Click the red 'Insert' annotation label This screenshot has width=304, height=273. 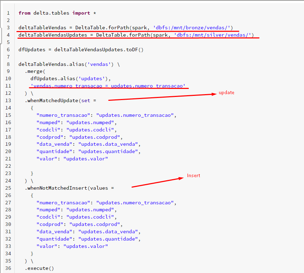(x=193, y=175)
